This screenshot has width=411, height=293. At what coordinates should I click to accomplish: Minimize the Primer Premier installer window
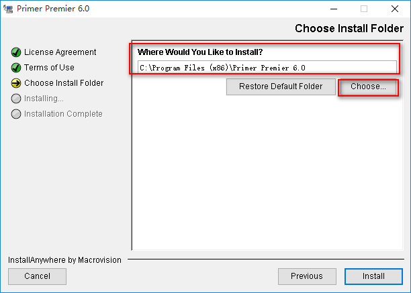334,9
